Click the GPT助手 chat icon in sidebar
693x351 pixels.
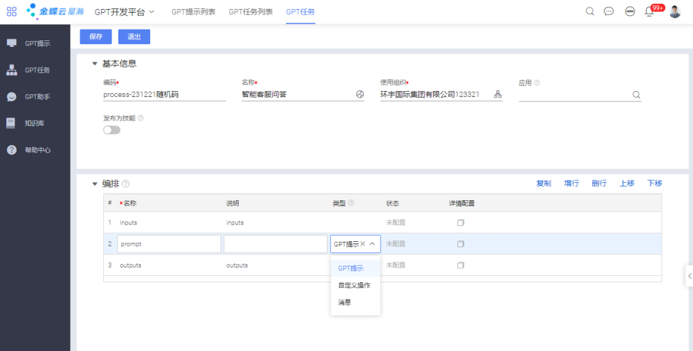point(12,97)
